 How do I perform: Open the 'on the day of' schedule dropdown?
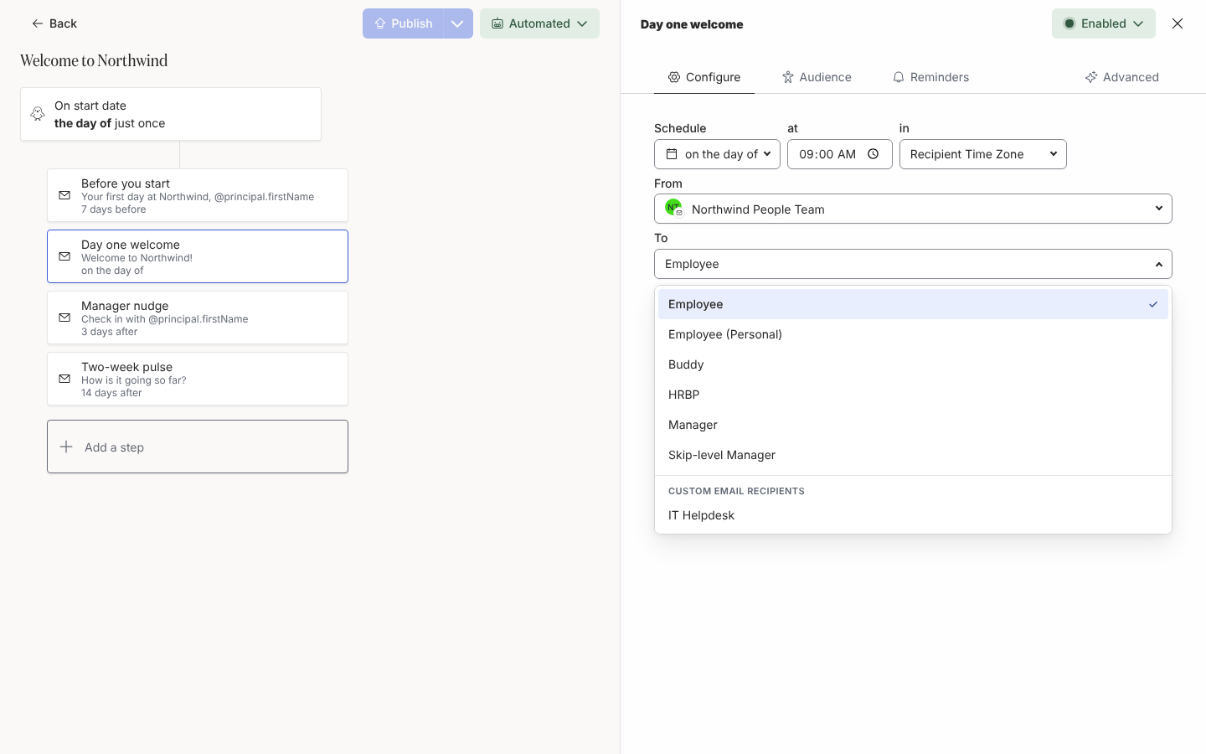(x=717, y=154)
